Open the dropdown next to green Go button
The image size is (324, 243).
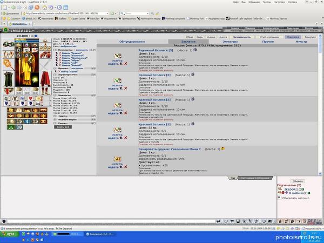[x=116, y=13]
